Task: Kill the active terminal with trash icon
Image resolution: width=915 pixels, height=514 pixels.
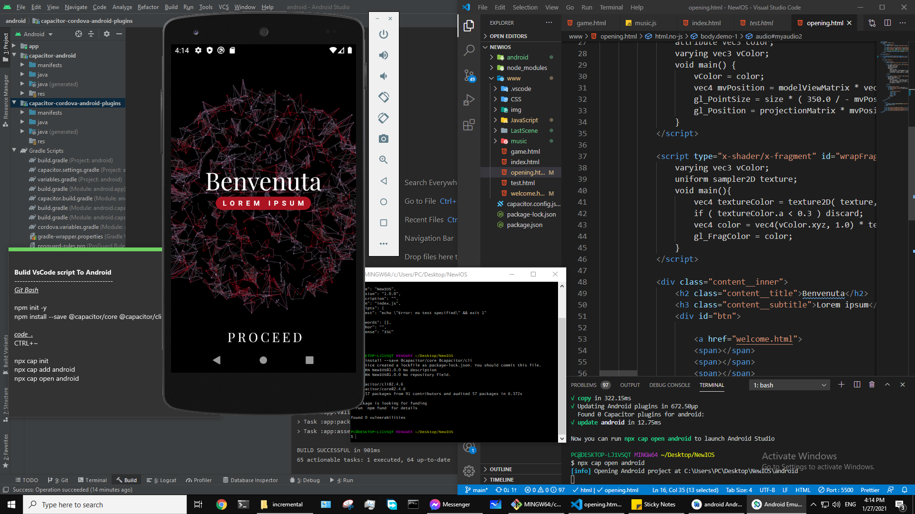Action: pos(872,385)
